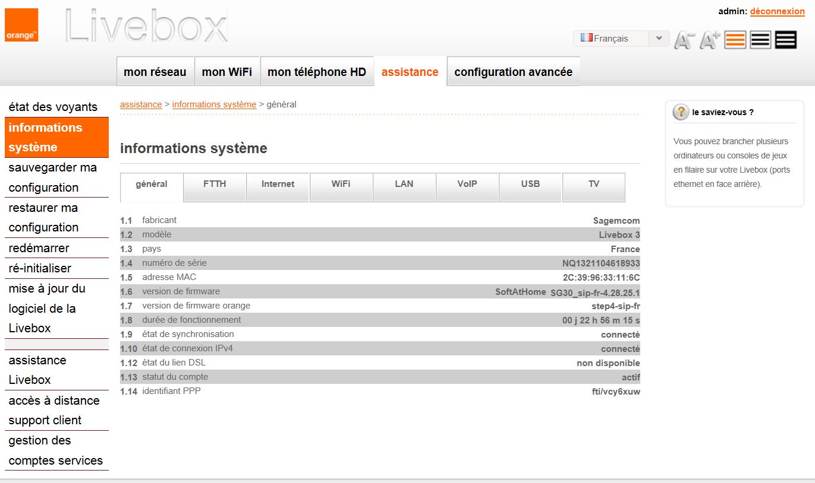Click orange firmware value step4-sip-fr
The image size is (815, 483).
click(616, 306)
